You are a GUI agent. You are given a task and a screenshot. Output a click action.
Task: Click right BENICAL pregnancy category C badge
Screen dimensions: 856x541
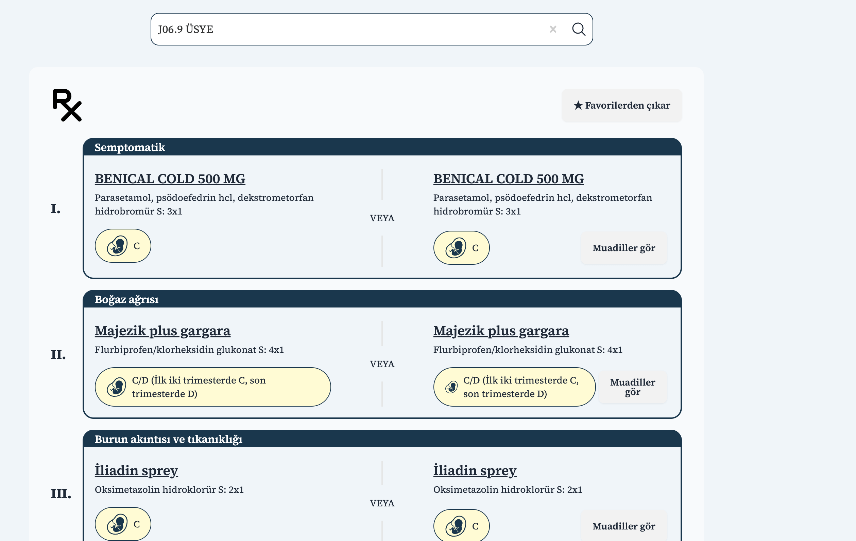[461, 248]
